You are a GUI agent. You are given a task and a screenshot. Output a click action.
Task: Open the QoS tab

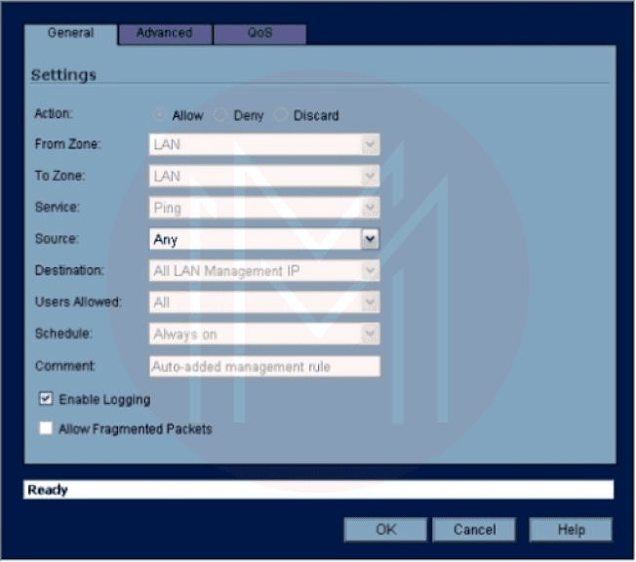[258, 33]
